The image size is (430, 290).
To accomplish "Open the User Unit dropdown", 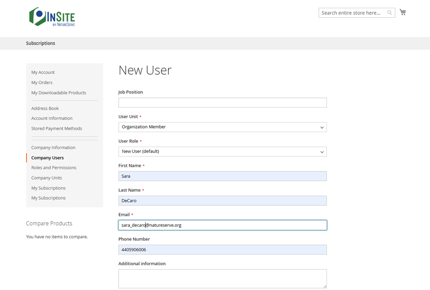I will pyautogui.click(x=222, y=127).
